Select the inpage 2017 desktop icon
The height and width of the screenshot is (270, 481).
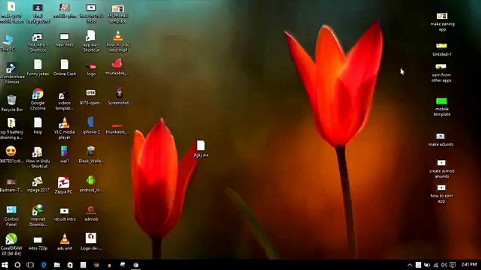(x=38, y=184)
